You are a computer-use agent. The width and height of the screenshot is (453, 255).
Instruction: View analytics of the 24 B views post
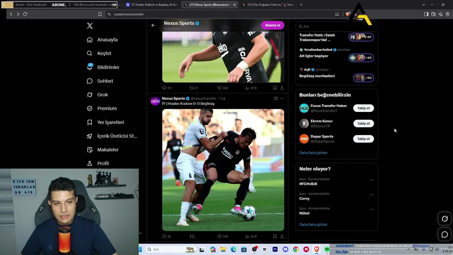251,236
